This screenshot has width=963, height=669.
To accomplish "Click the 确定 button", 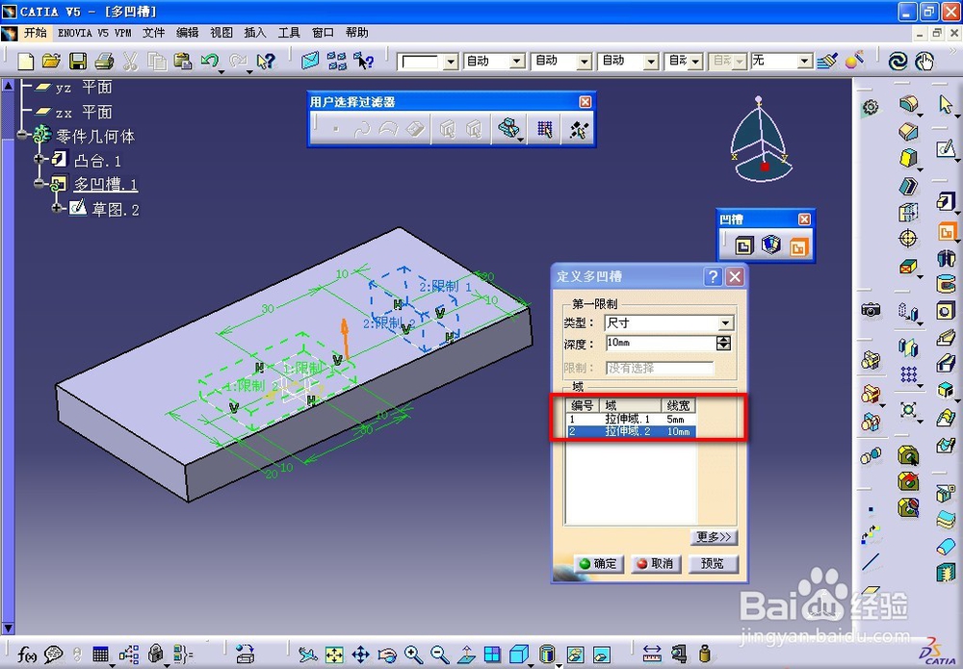I will coord(599,563).
